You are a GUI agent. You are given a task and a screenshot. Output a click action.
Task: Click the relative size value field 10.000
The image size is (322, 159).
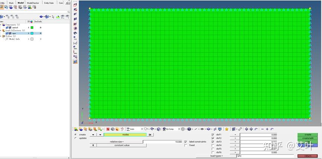click(x=162, y=142)
